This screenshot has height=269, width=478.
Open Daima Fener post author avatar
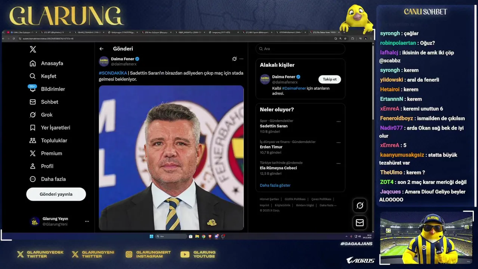point(104,61)
